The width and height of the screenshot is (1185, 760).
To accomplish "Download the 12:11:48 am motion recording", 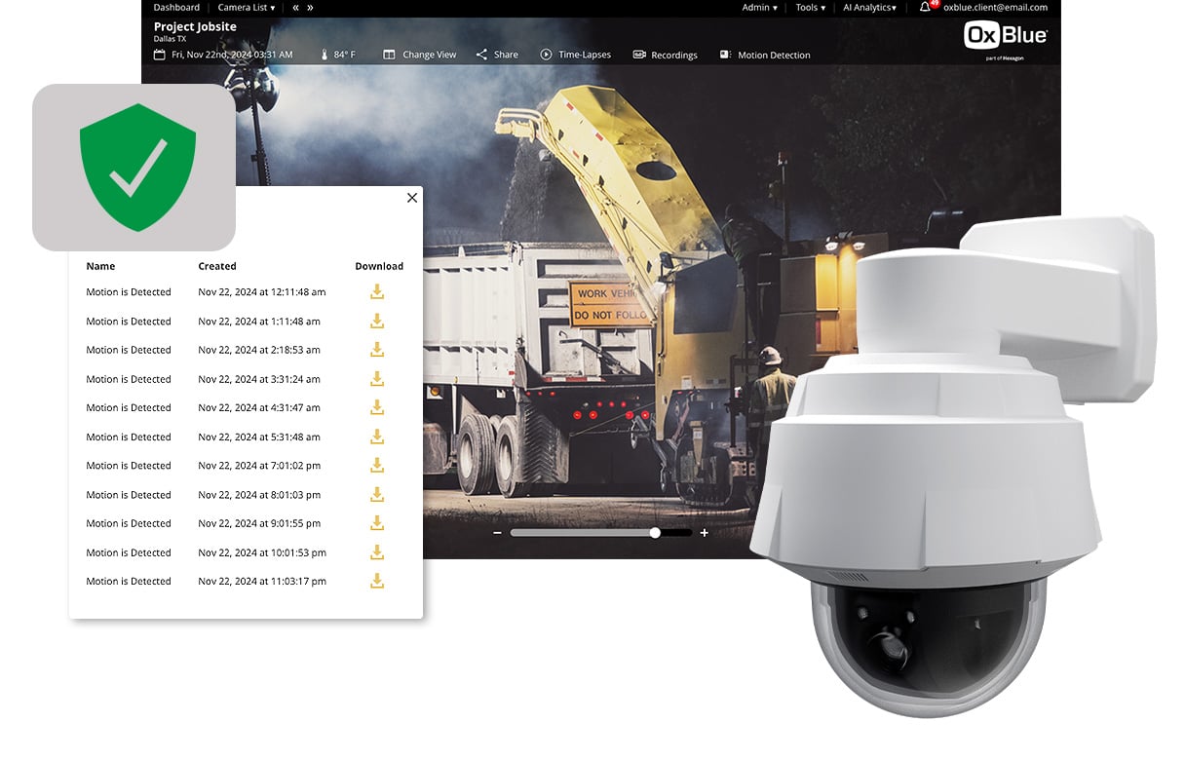I will point(377,292).
